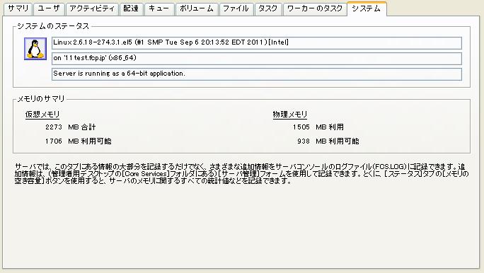The height and width of the screenshot is (273, 484).
Task: Click the 2273 MB 合計 value
Action: (x=70, y=127)
